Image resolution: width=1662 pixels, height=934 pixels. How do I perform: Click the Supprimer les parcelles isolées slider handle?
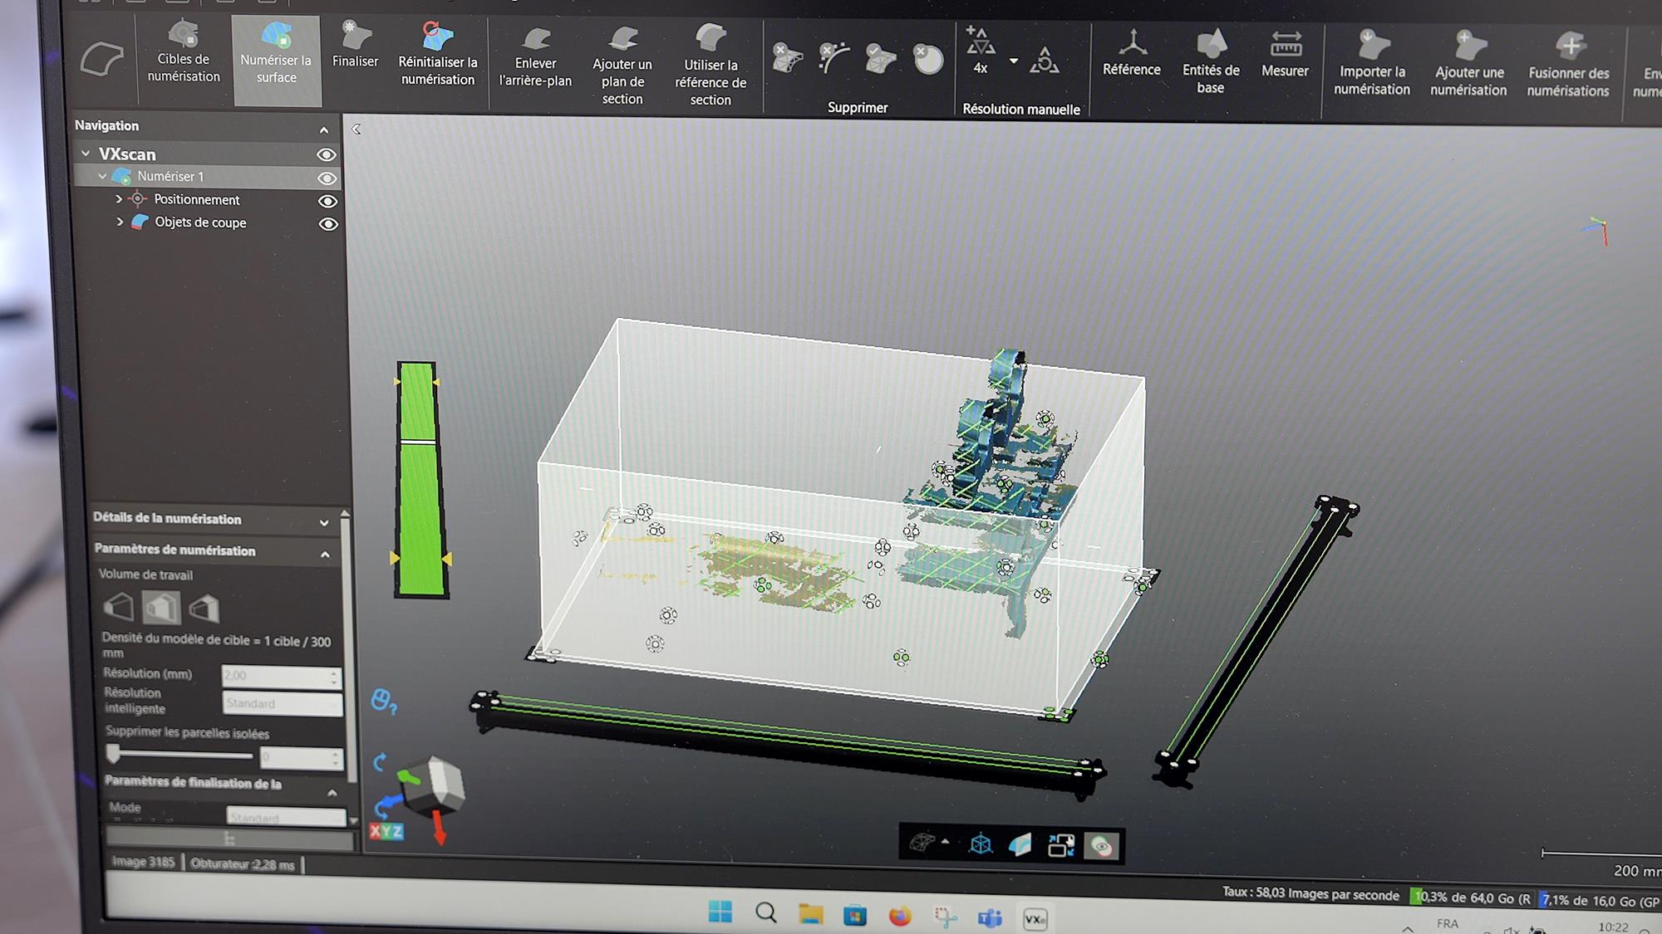click(x=114, y=754)
